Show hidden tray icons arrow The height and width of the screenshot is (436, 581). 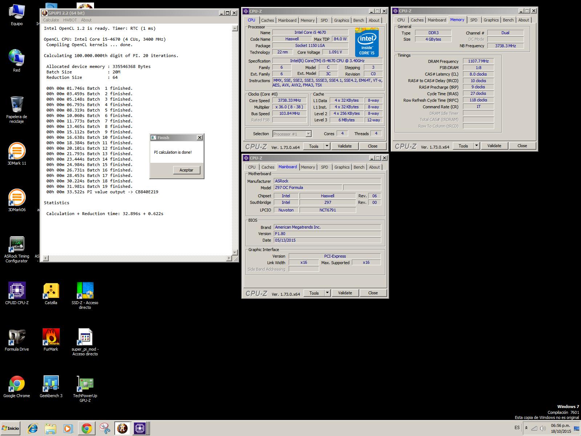coord(526,428)
